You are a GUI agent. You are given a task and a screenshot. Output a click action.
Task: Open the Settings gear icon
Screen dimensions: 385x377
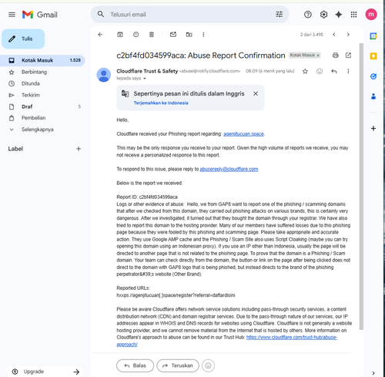pyautogui.click(x=323, y=15)
